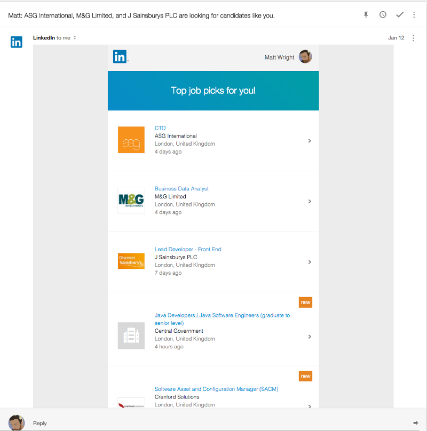Image resolution: width=427 pixels, height=431 pixels.
Task: Open Matt Wright's profile photo in the email
Action: 305,57
